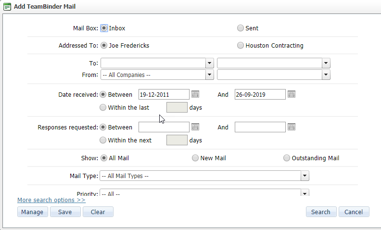Run the Search
381x230 pixels.
point(321,212)
